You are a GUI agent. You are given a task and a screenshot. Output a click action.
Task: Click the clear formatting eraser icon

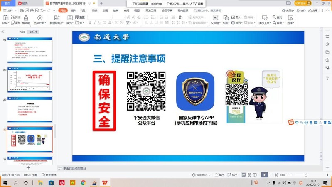[139, 17]
